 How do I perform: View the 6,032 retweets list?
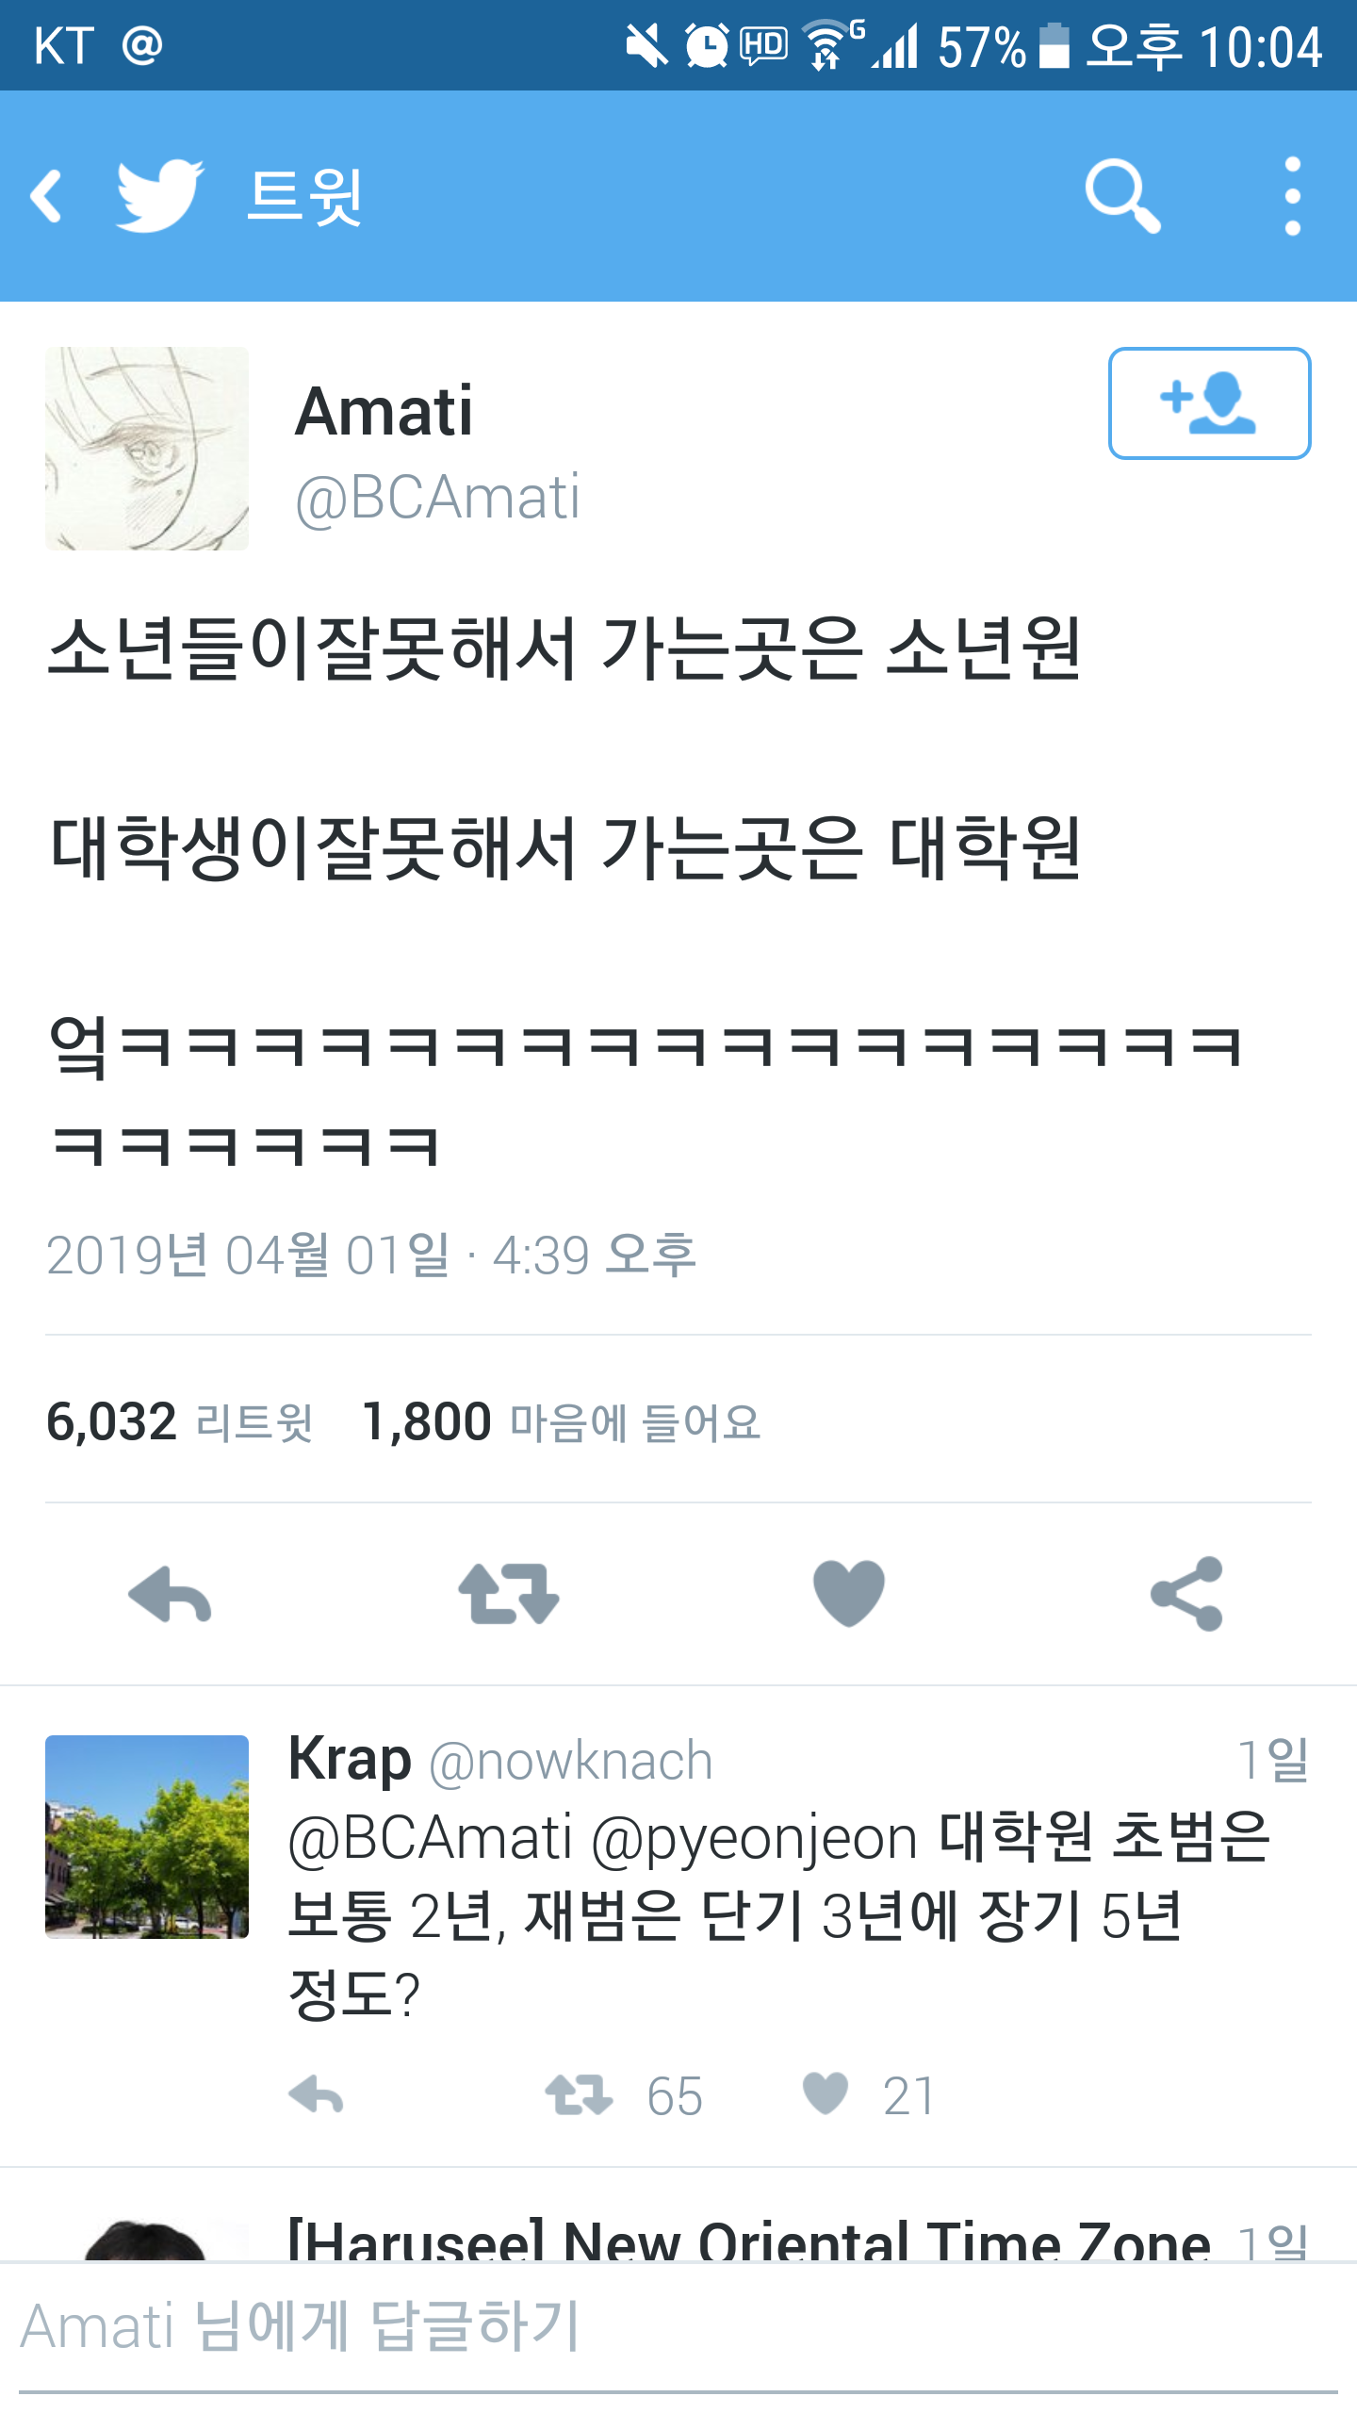point(179,1421)
